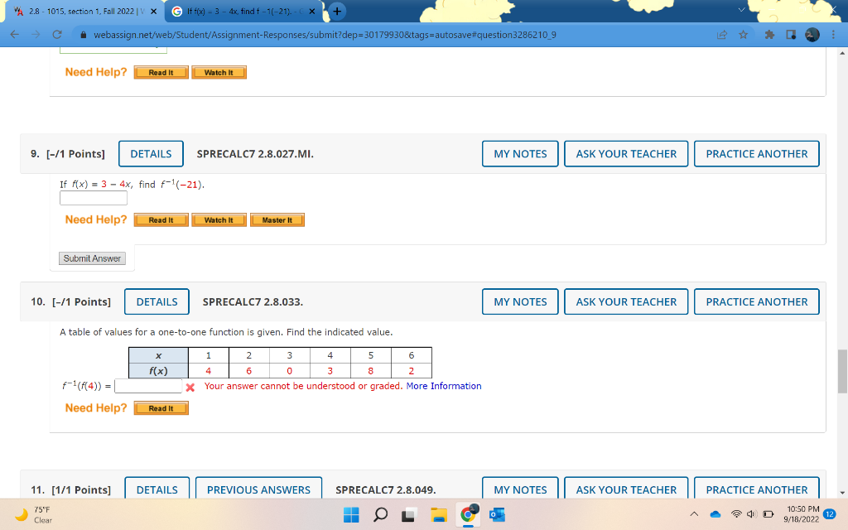This screenshot has height=530, width=848.
Task: Open the browser side panel icon
Action: click(791, 33)
